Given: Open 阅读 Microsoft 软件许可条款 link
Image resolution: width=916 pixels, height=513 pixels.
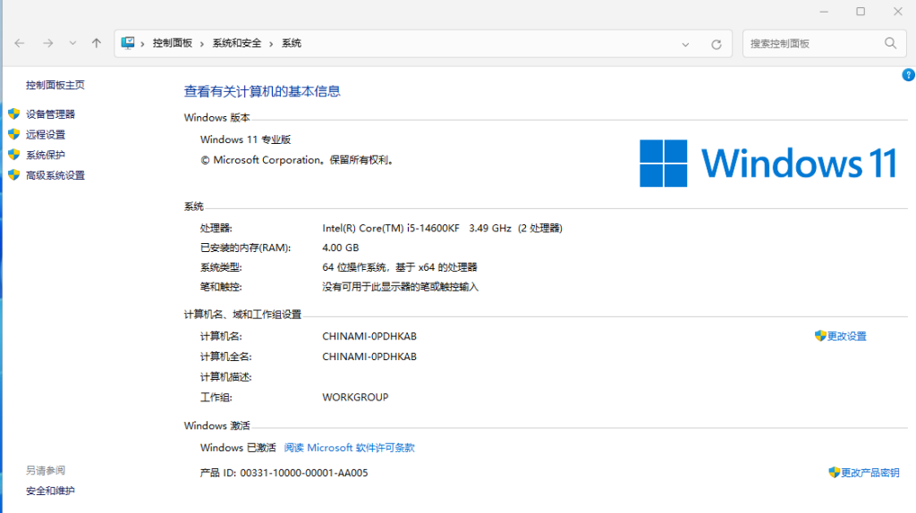Looking at the screenshot, I should tap(350, 448).
